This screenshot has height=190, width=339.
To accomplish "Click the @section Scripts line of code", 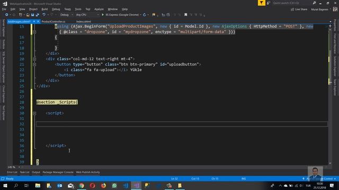I will click(57, 102).
